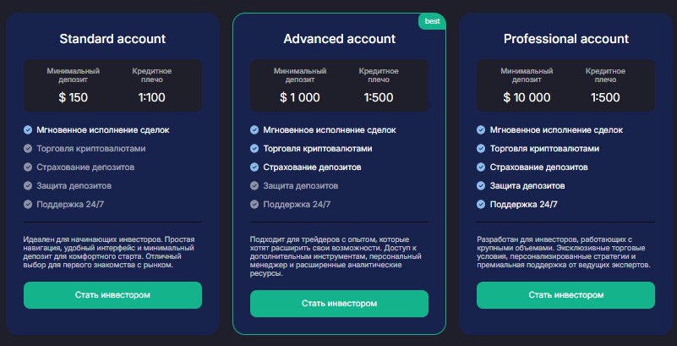Click the "best" badge on the Advanced account card
This screenshot has height=346, width=677.
(432, 21)
